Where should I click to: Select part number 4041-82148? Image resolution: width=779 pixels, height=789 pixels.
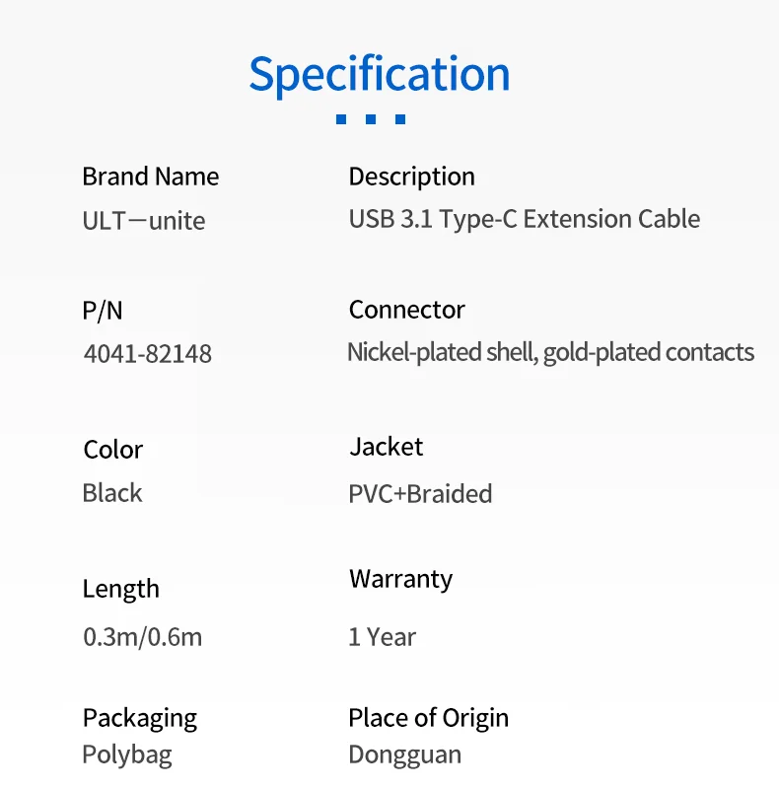[147, 354]
